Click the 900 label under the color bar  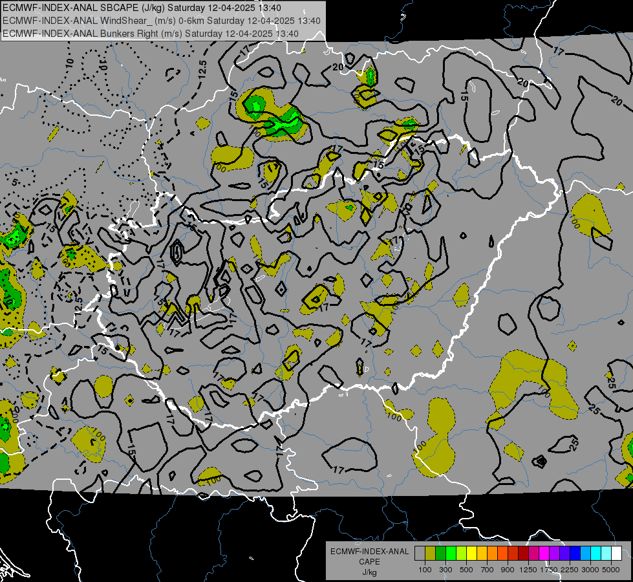pyautogui.click(x=508, y=570)
